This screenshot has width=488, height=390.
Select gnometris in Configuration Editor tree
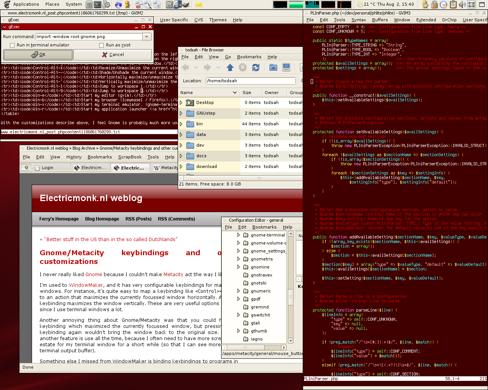(x=262, y=259)
